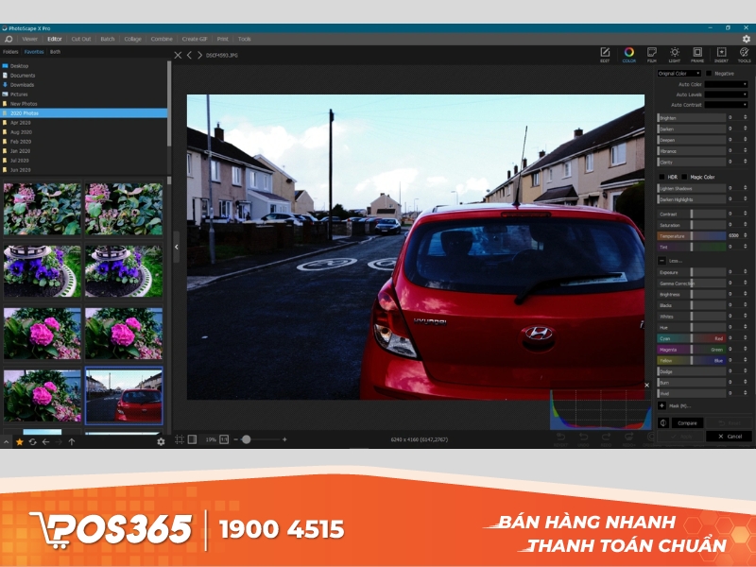Adjust the Cyan-Red color slider
The image size is (756, 567).
692,338
